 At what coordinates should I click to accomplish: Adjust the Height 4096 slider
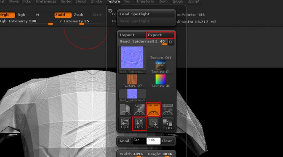pyautogui.click(x=160, y=154)
